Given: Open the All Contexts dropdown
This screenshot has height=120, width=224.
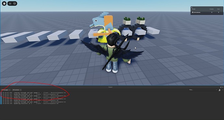Looking at the screenshot, I should pyautogui.click(x=17, y=90).
